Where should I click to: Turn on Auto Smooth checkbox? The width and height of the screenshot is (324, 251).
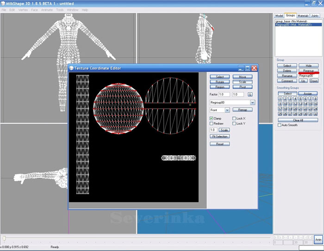279,125
